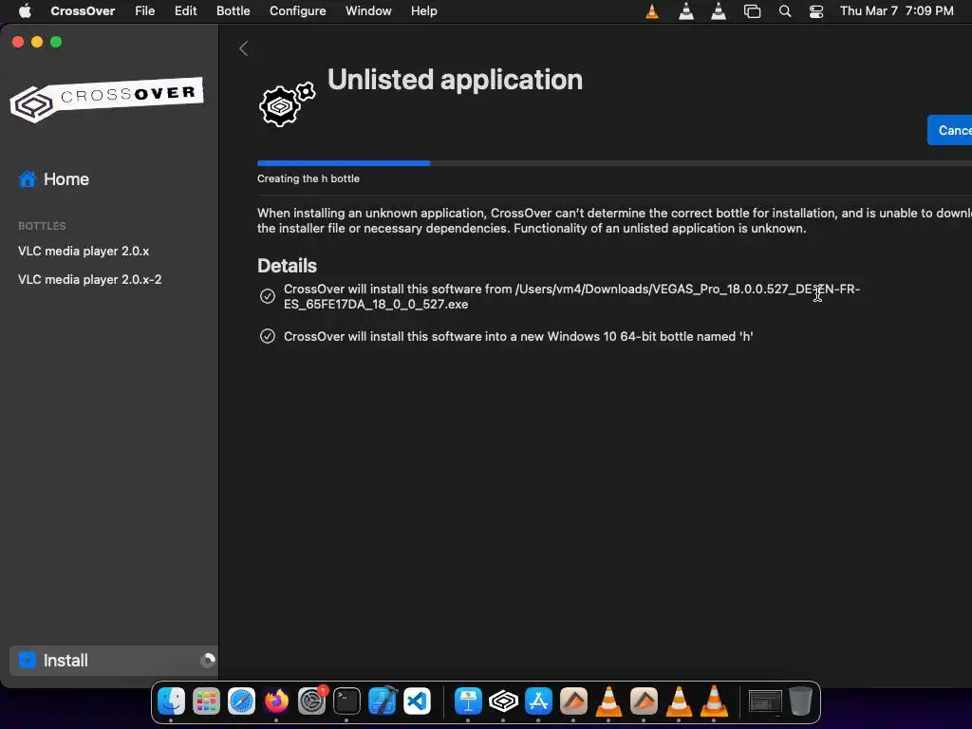Click the checkmark beside the new bottle detail
This screenshot has height=729, width=972.
267,336
